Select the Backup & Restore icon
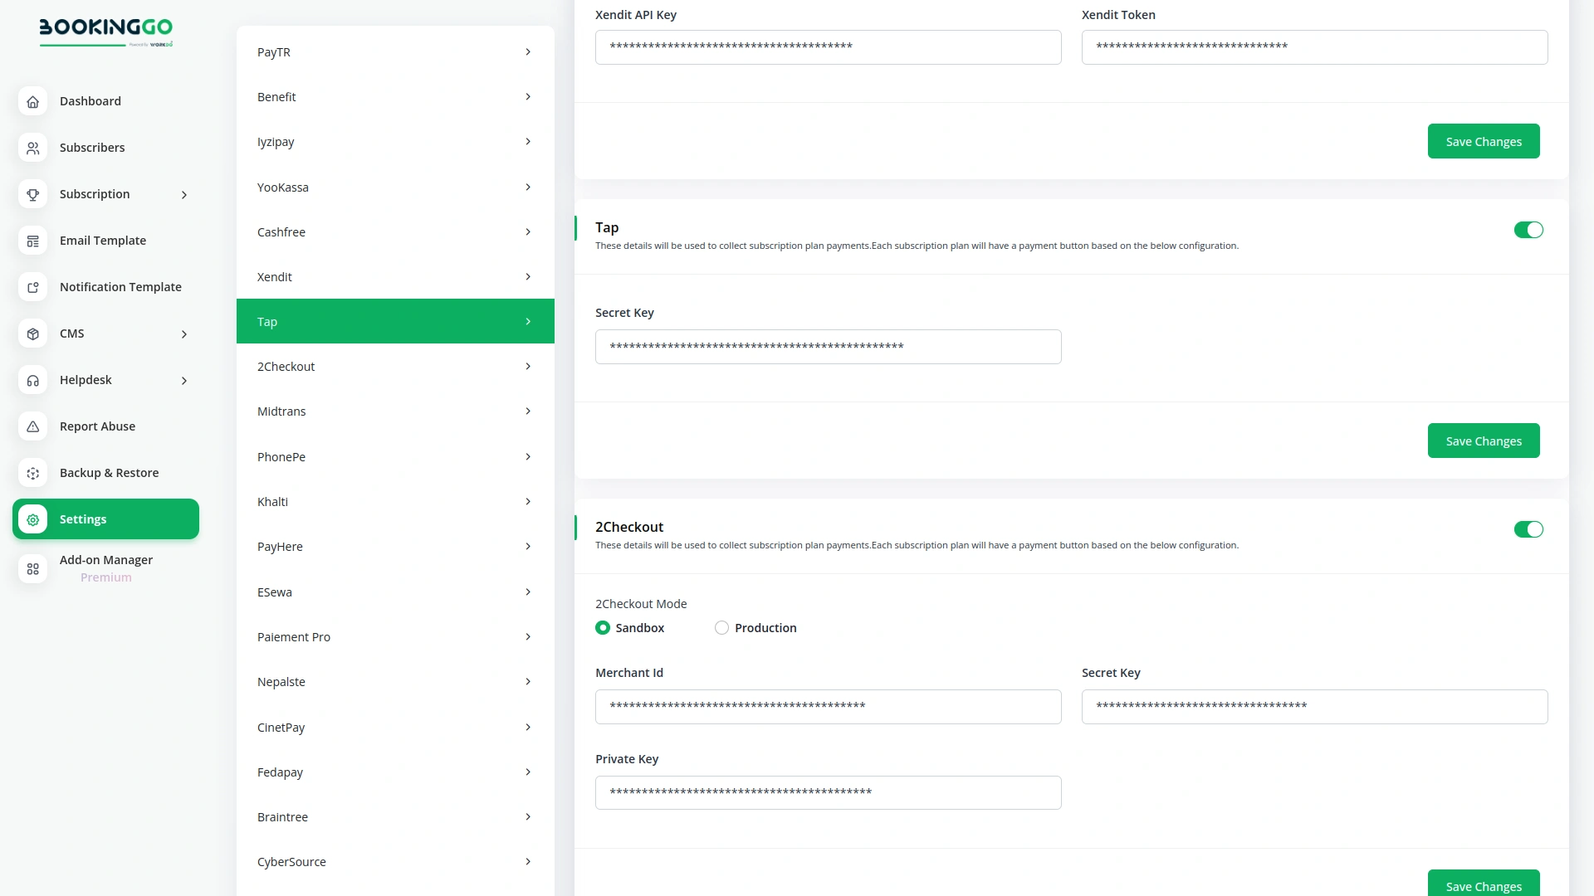This screenshot has height=896, width=1594. coord(32,473)
